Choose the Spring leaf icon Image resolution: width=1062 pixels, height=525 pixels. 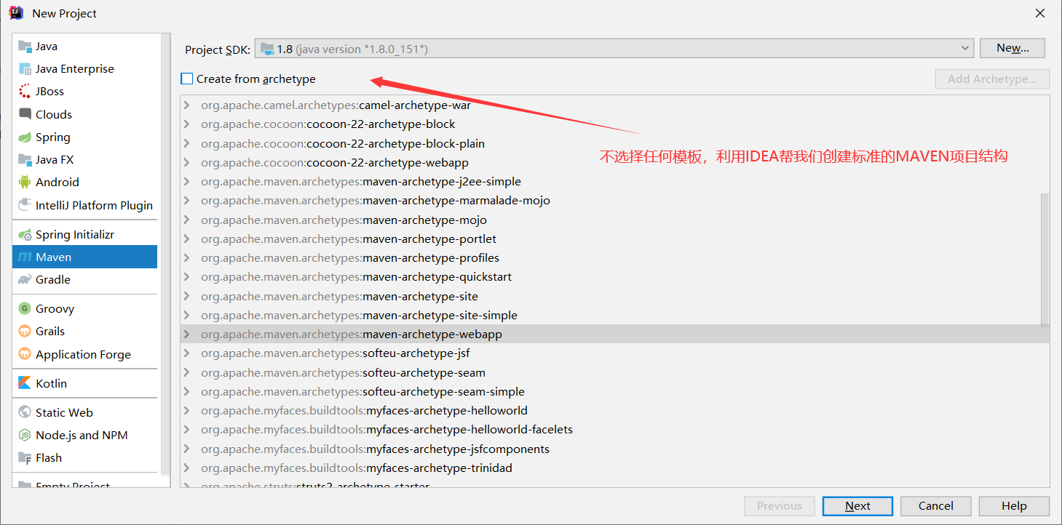(x=25, y=137)
